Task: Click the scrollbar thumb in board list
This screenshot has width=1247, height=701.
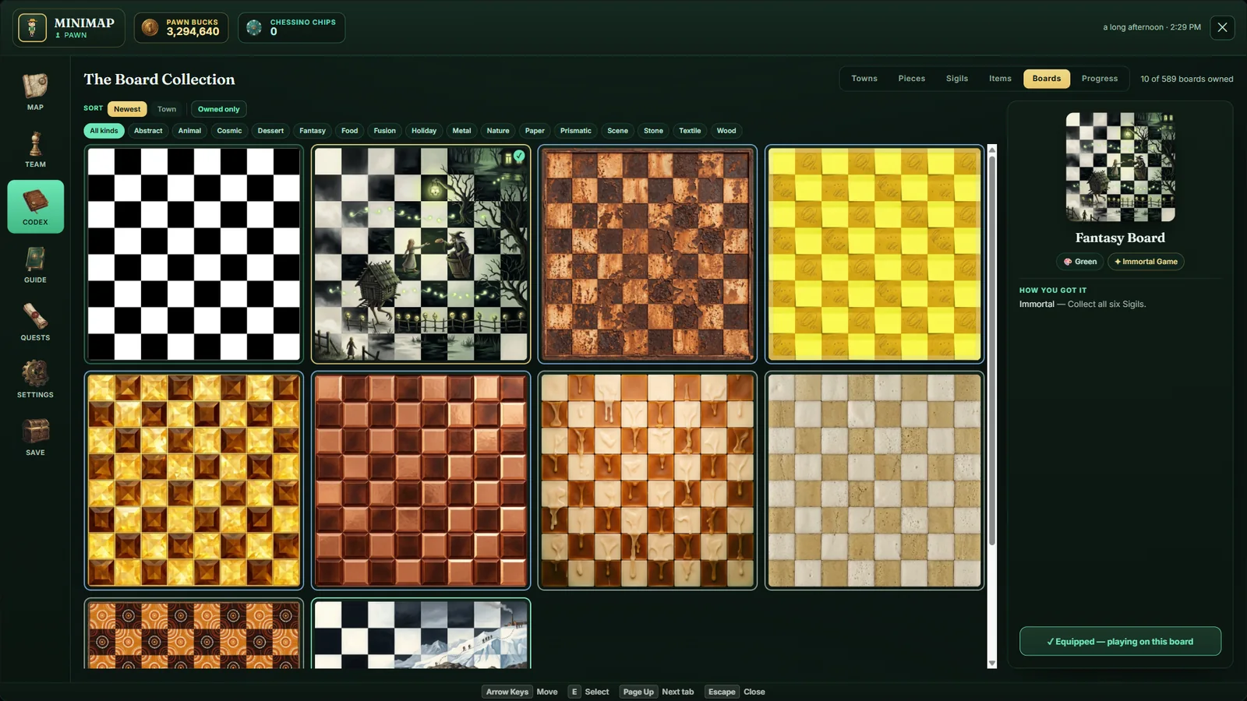Action: click(992, 350)
